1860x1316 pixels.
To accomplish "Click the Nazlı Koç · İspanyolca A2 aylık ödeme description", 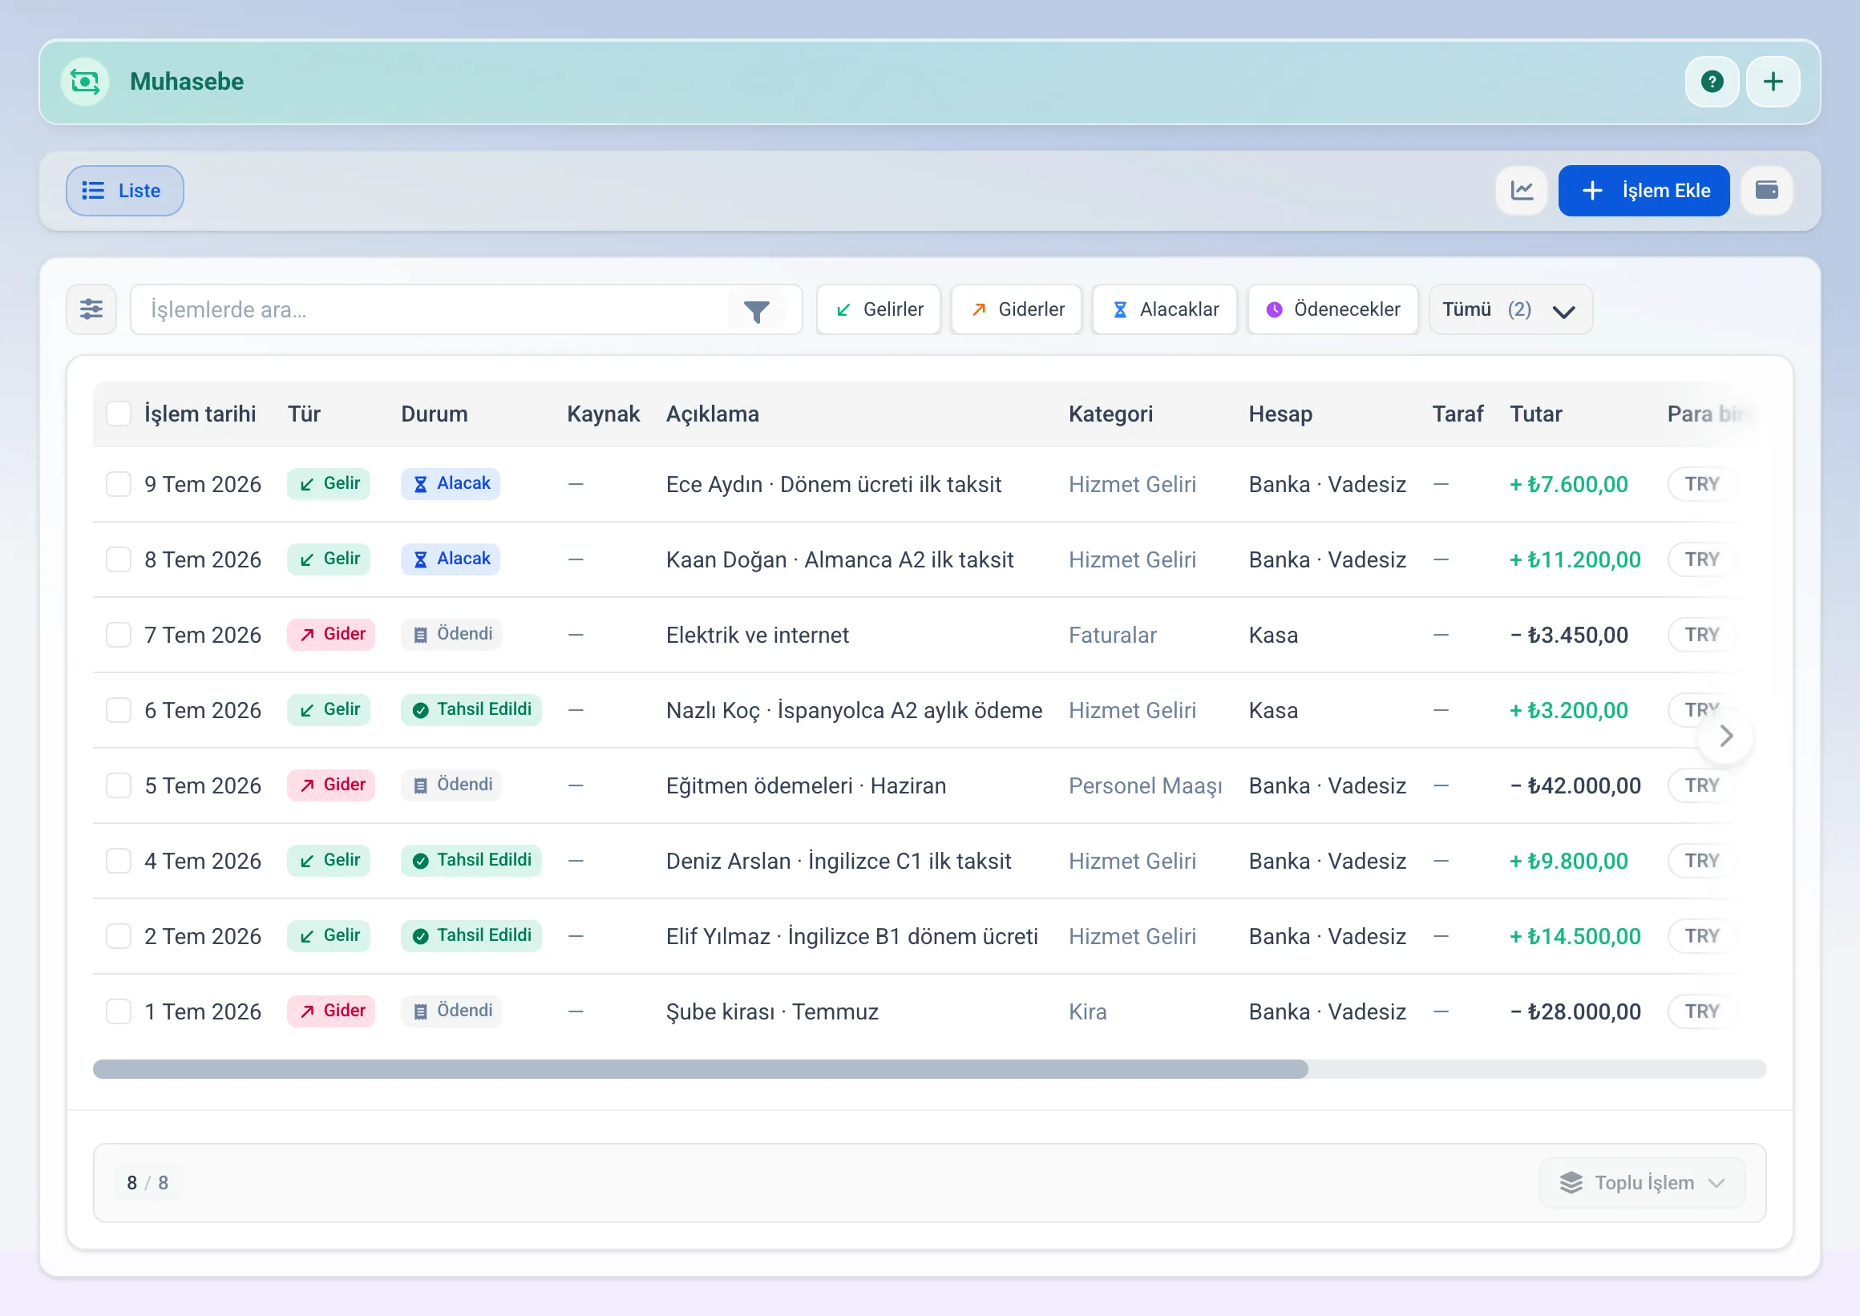I will [x=854, y=711].
